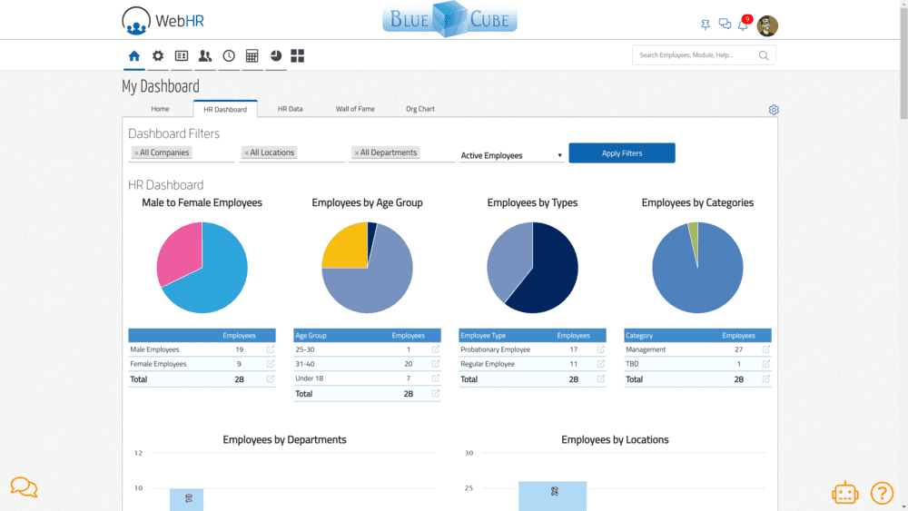Click the WebHR logo
Screen dimensions: 908x511
(x=163, y=21)
